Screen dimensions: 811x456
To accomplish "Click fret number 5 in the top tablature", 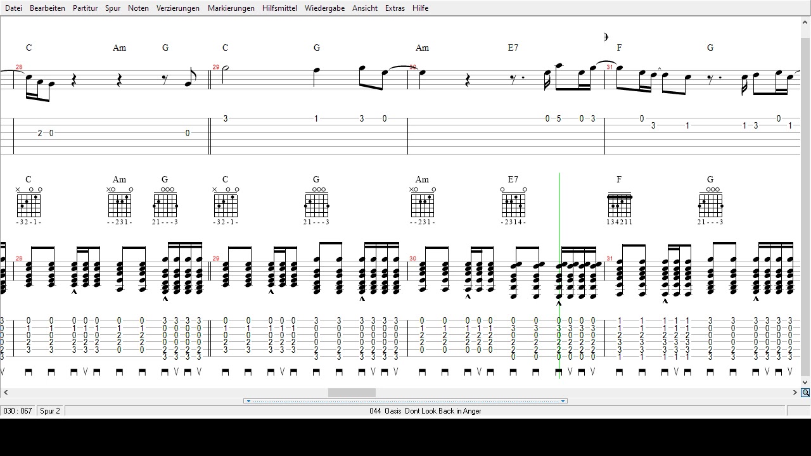I will (x=559, y=118).
